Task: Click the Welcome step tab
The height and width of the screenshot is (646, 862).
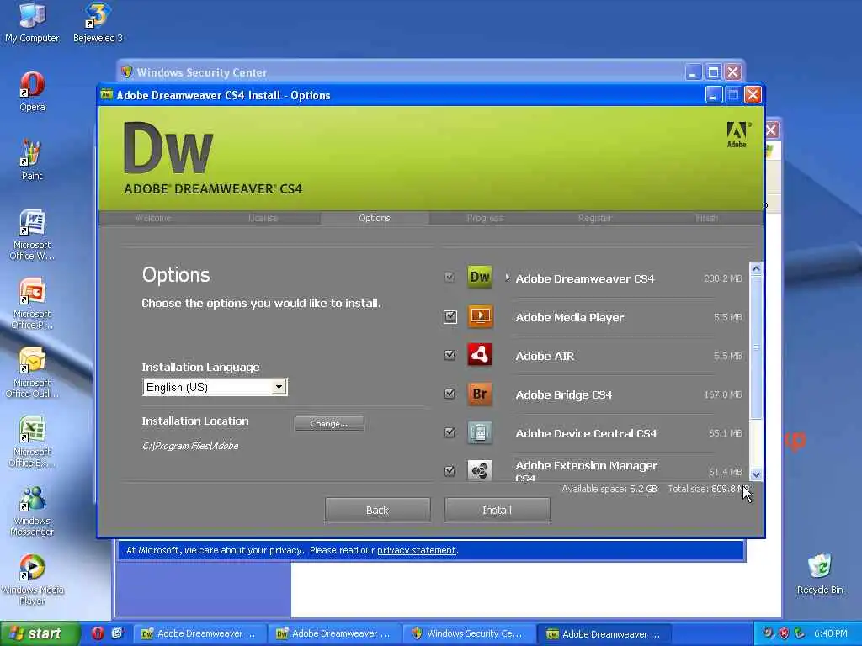Action: [x=153, y=218]
